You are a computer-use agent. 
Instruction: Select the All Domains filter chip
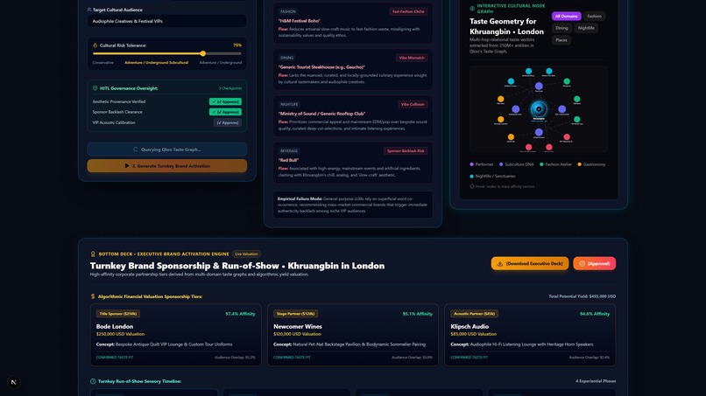click(566, 17)
